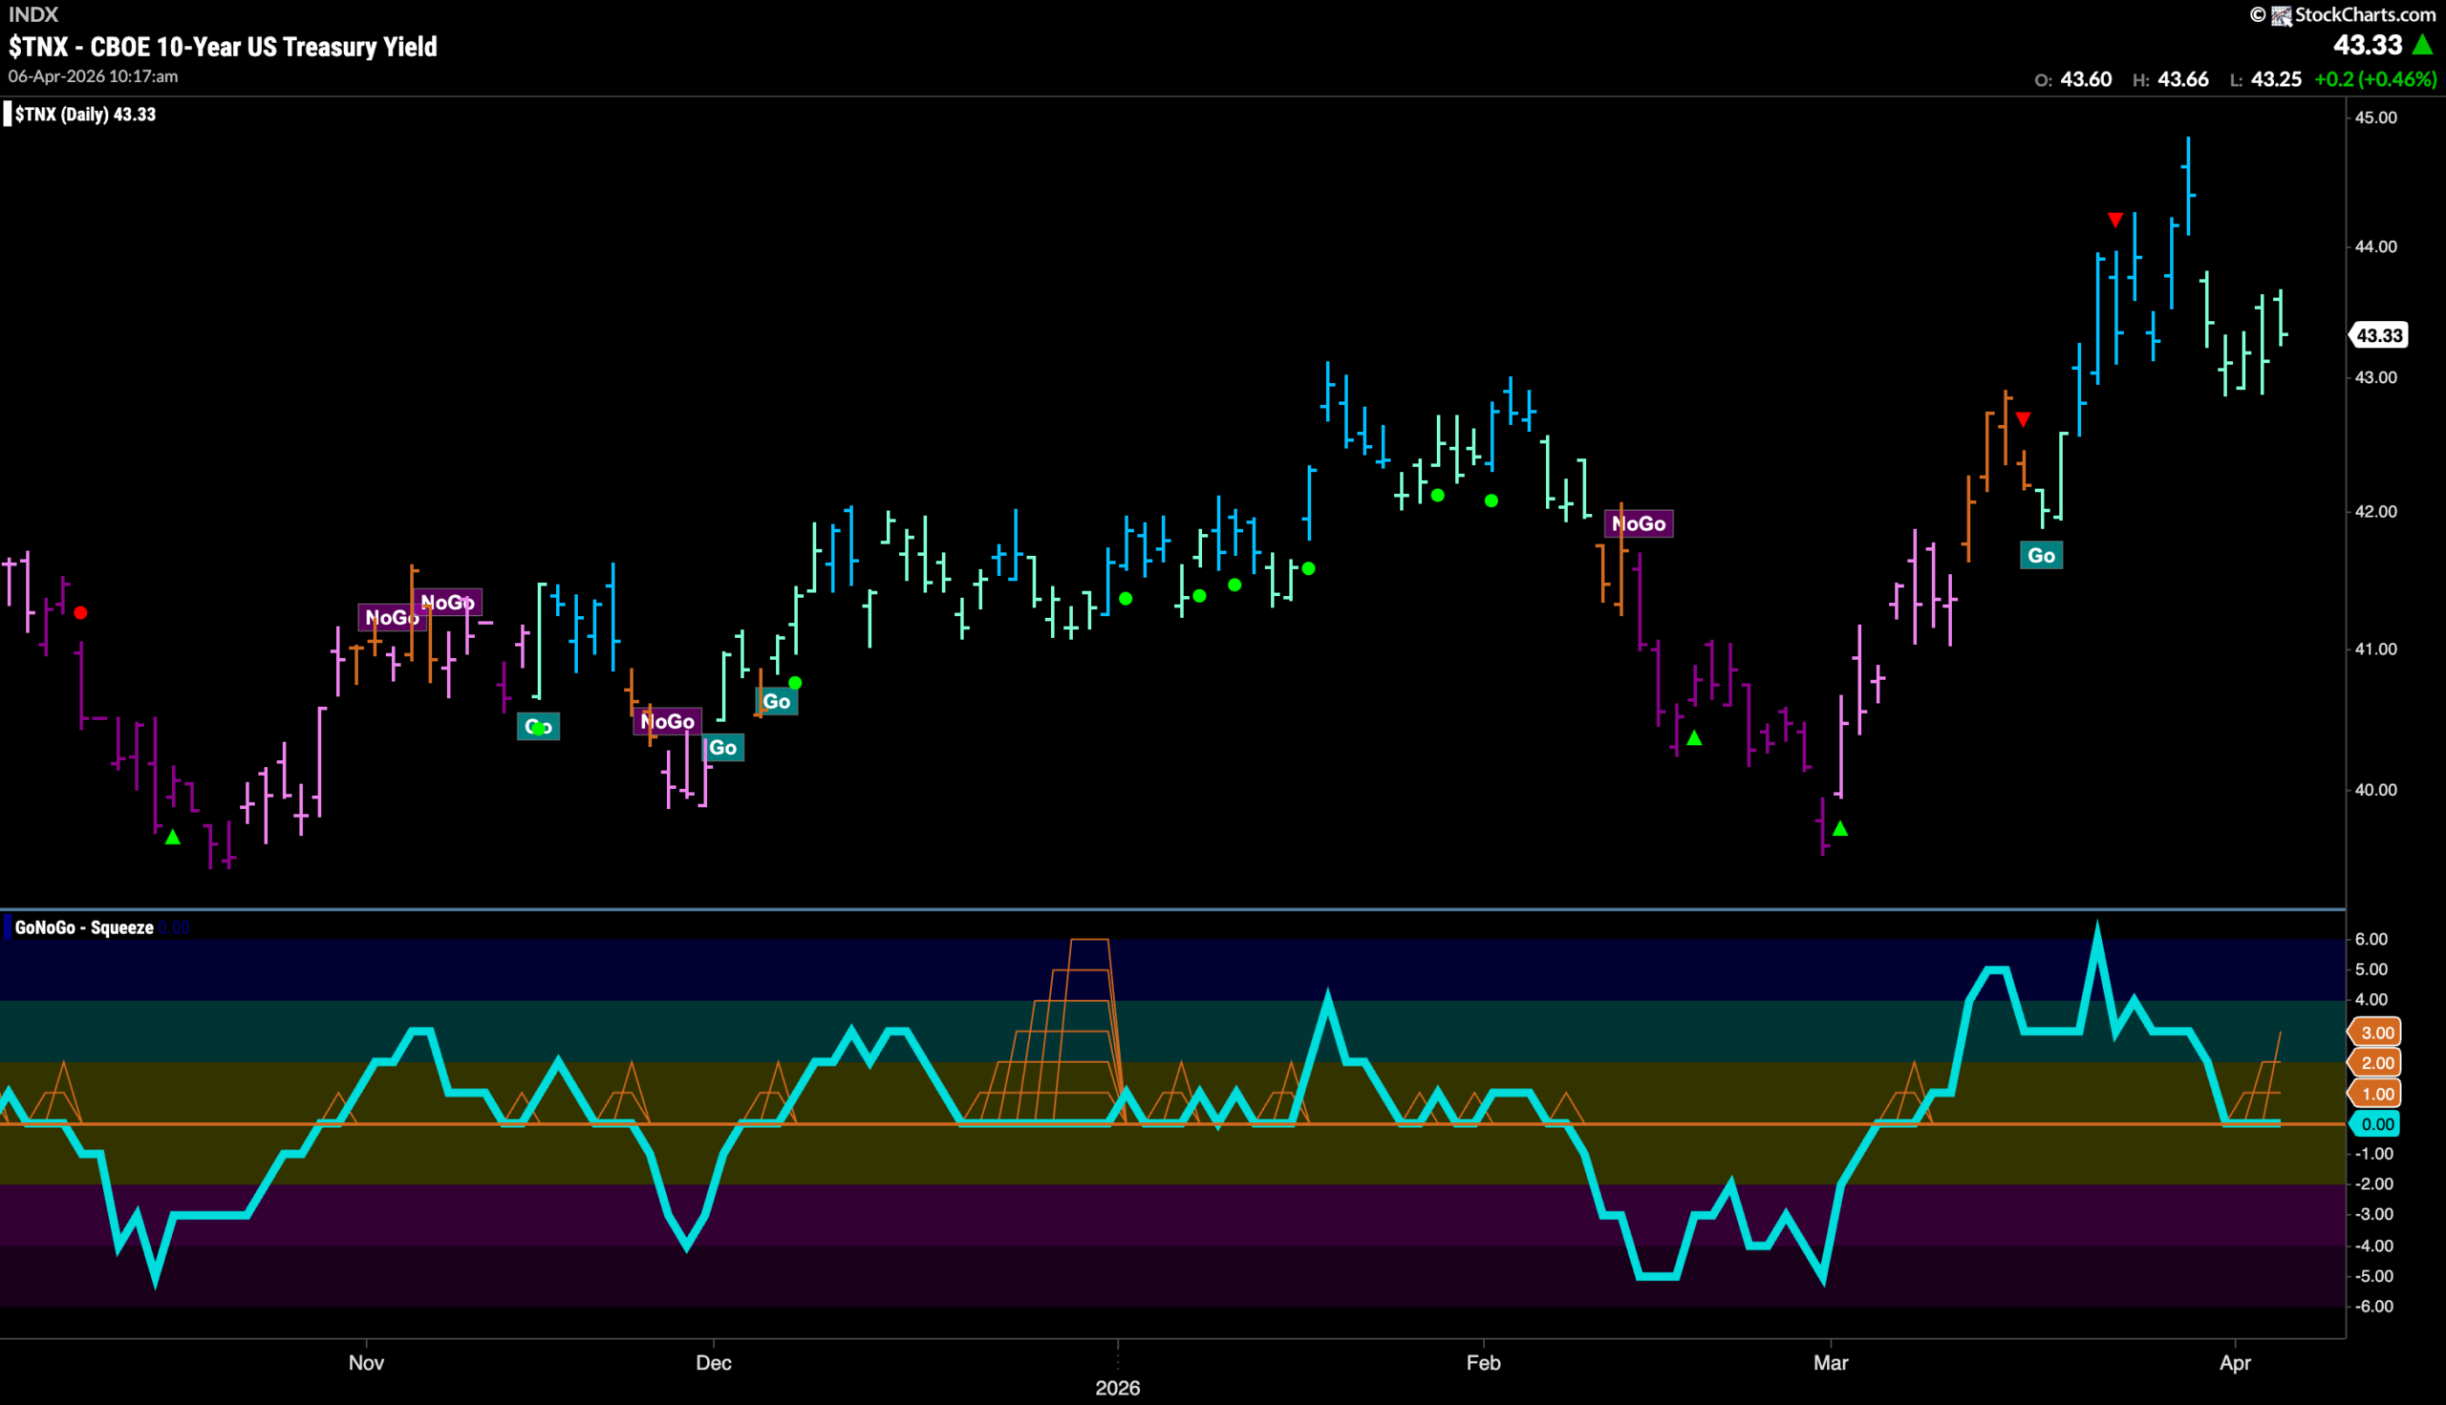Click the cyan 0.00 oscillator tag
This screenshot has height=1405, width=2446.
coord(2376,1124)
